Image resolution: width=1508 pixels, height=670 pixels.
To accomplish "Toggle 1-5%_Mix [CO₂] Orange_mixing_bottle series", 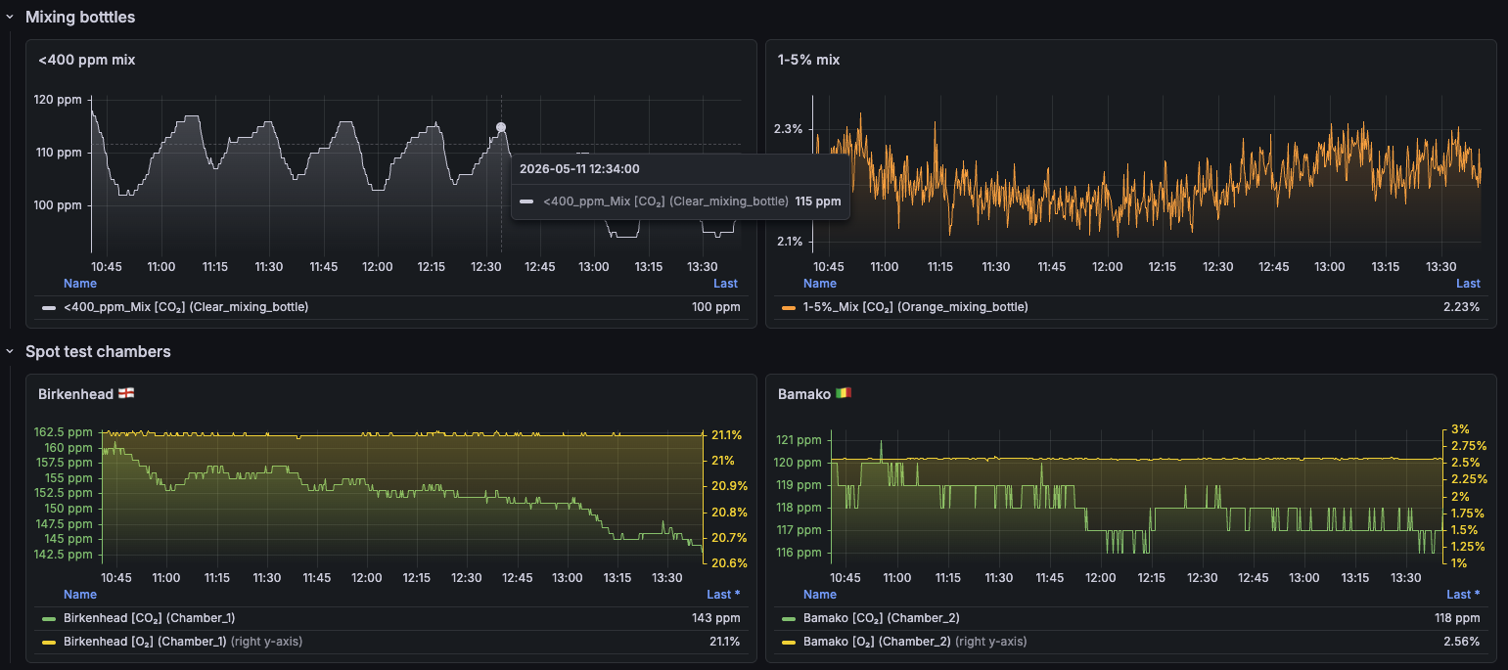I will point(916,307).
